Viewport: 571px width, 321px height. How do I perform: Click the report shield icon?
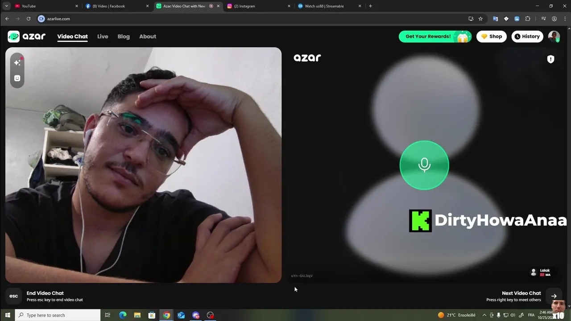coord(550,59)
